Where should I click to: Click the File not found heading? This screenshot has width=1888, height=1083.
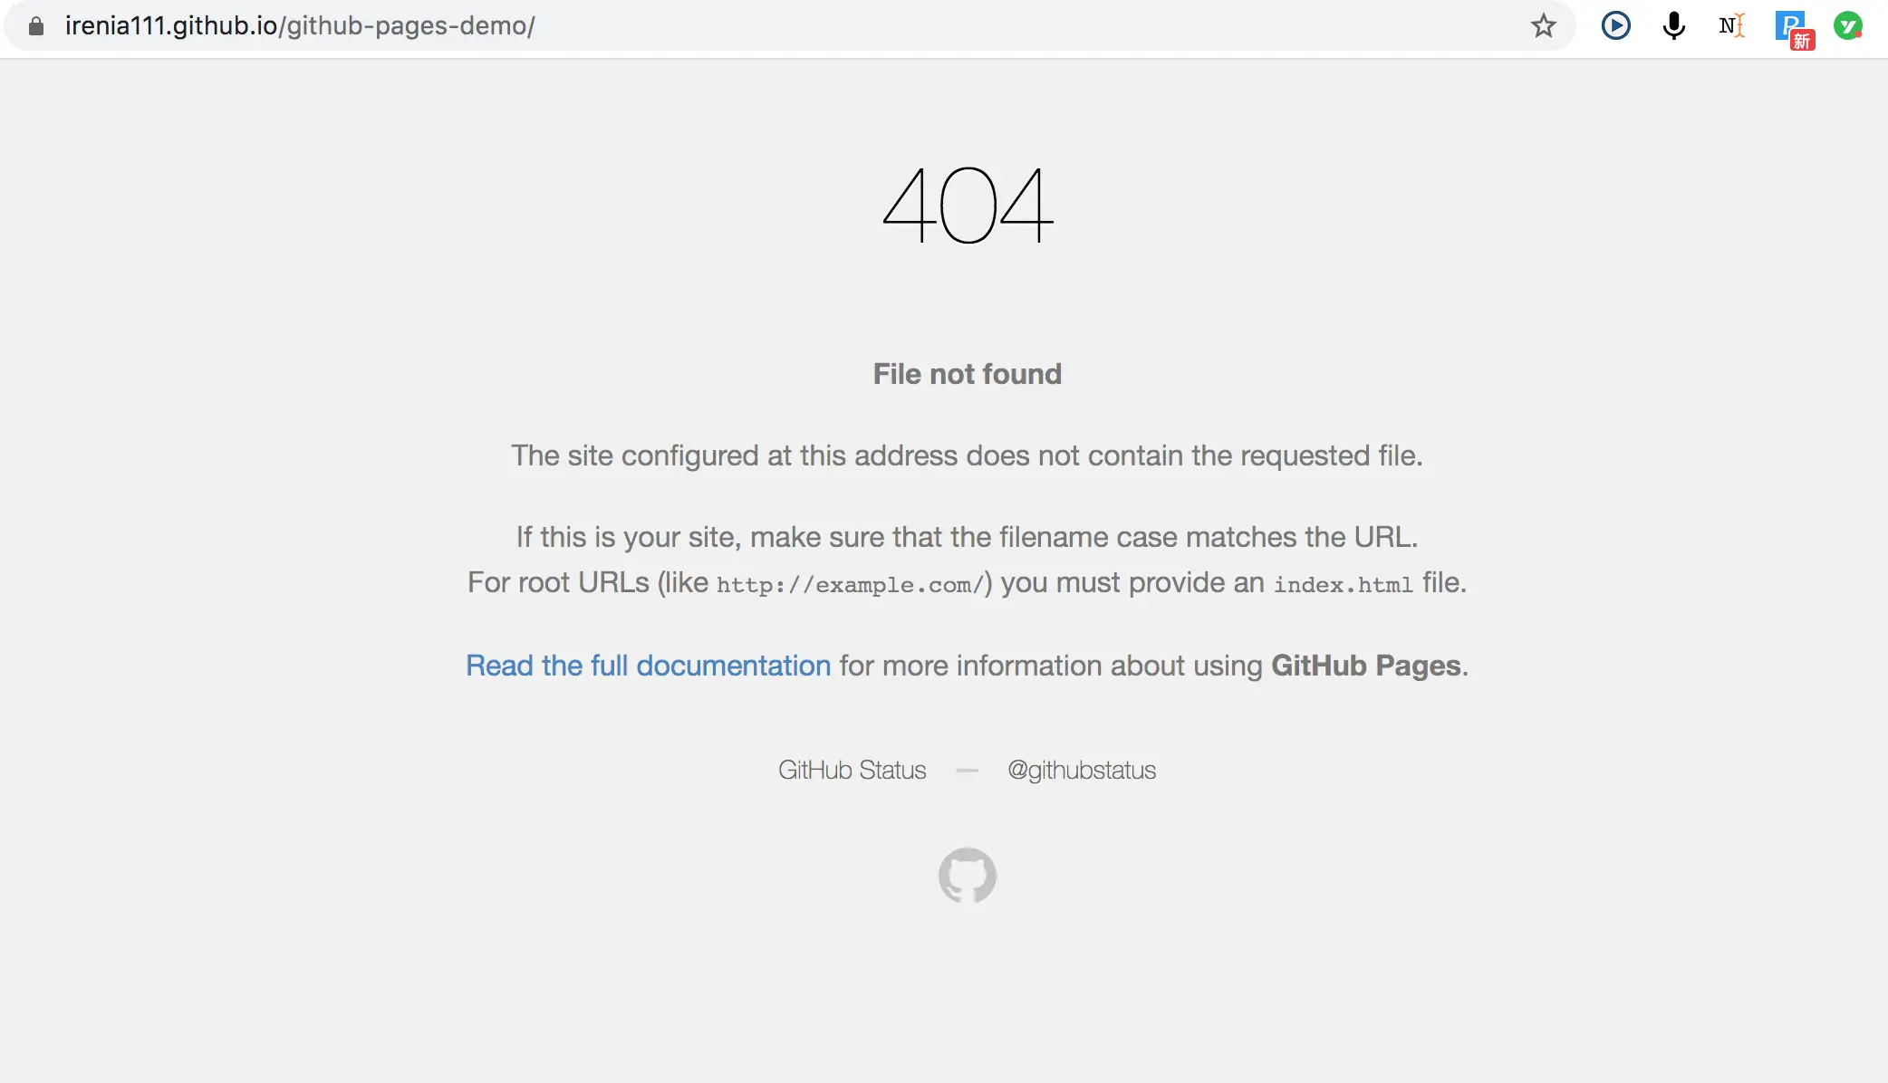click(x=967, y=374)
